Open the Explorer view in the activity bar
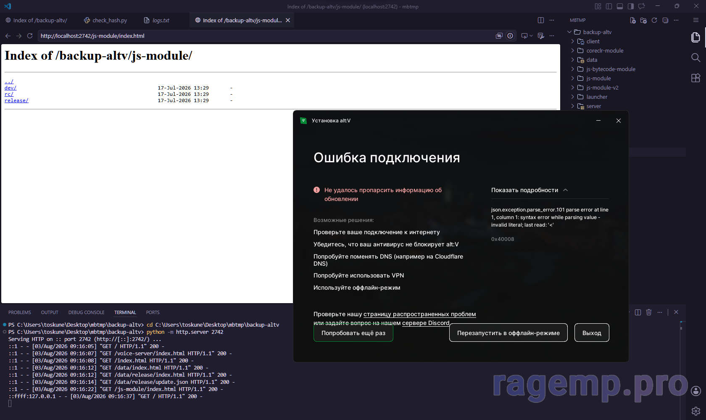Screen dimensions: 706x420 tap(696, 37)
